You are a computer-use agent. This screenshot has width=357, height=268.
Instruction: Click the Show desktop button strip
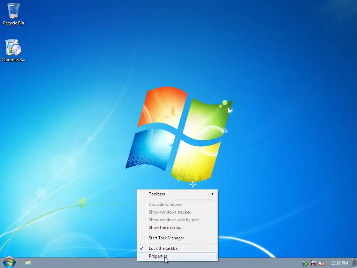(x=355, y=263)
